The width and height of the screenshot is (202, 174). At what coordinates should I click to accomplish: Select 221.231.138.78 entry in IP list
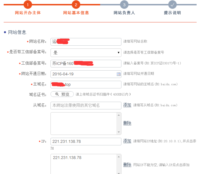pos(67,158)
